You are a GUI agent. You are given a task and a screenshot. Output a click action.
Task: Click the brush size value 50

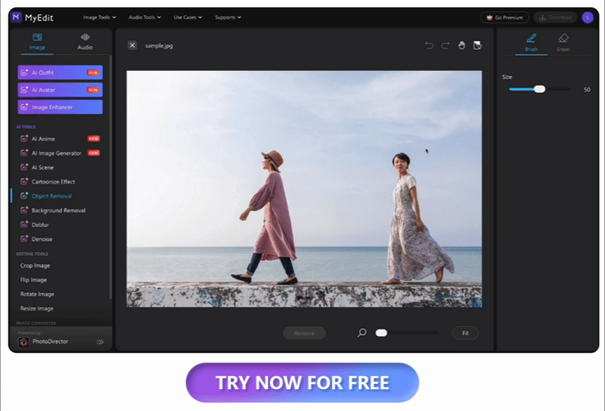[587, 89]
